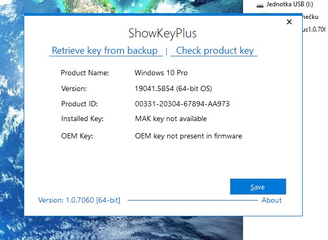Click the Version 1.0.7060 [64-bit] footer text

79,200
